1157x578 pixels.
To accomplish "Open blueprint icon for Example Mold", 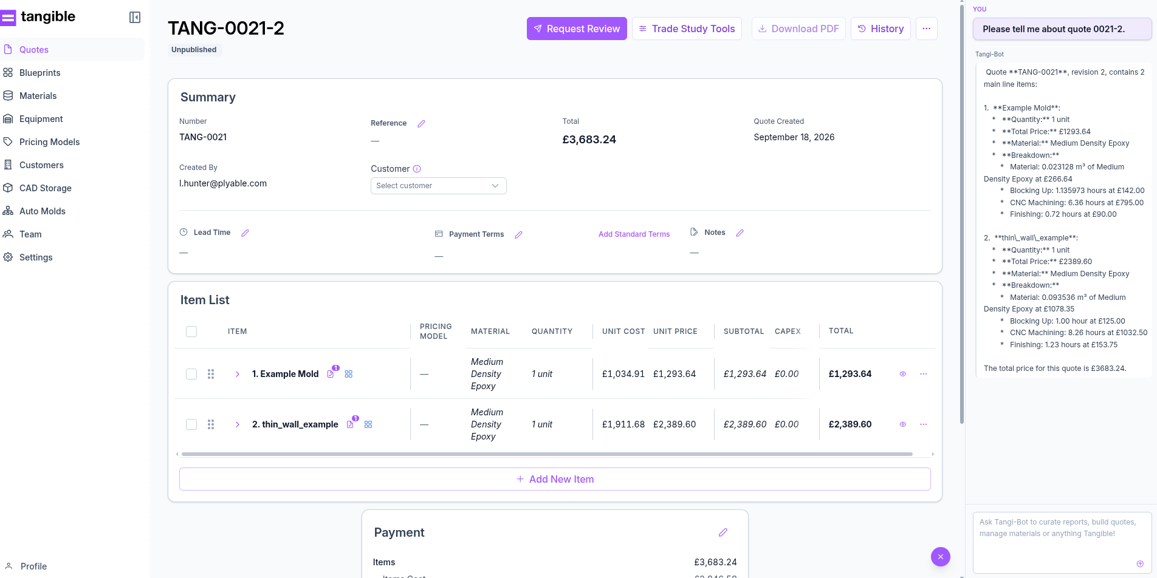I will click(x=349, y=374).
